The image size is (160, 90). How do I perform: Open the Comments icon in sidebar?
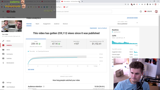coord(3,54)
